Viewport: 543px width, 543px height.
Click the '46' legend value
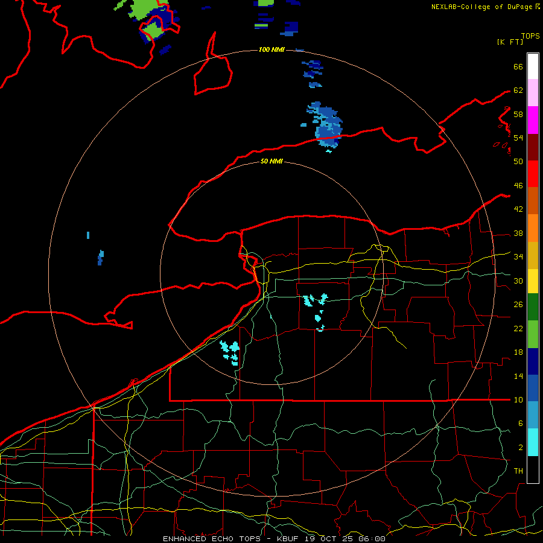[518, 185]
